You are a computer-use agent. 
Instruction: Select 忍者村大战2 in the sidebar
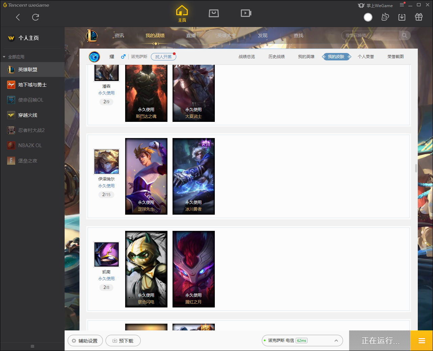tap(32, 130)
